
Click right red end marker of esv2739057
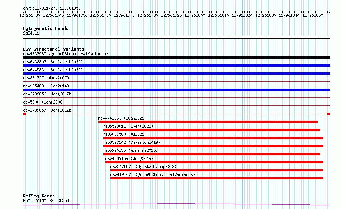(329, 114)
